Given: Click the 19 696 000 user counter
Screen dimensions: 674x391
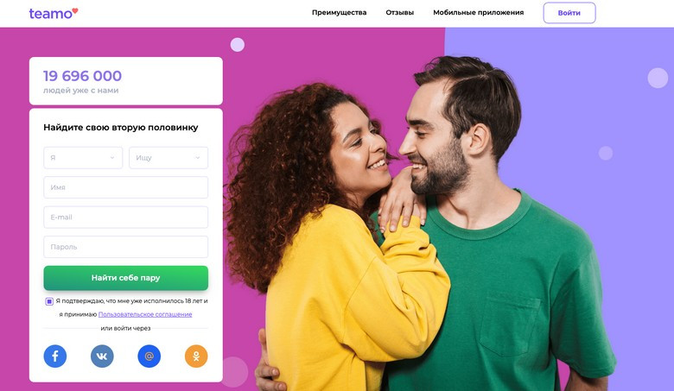Looking at the screenshot, I should coord(83,76).
